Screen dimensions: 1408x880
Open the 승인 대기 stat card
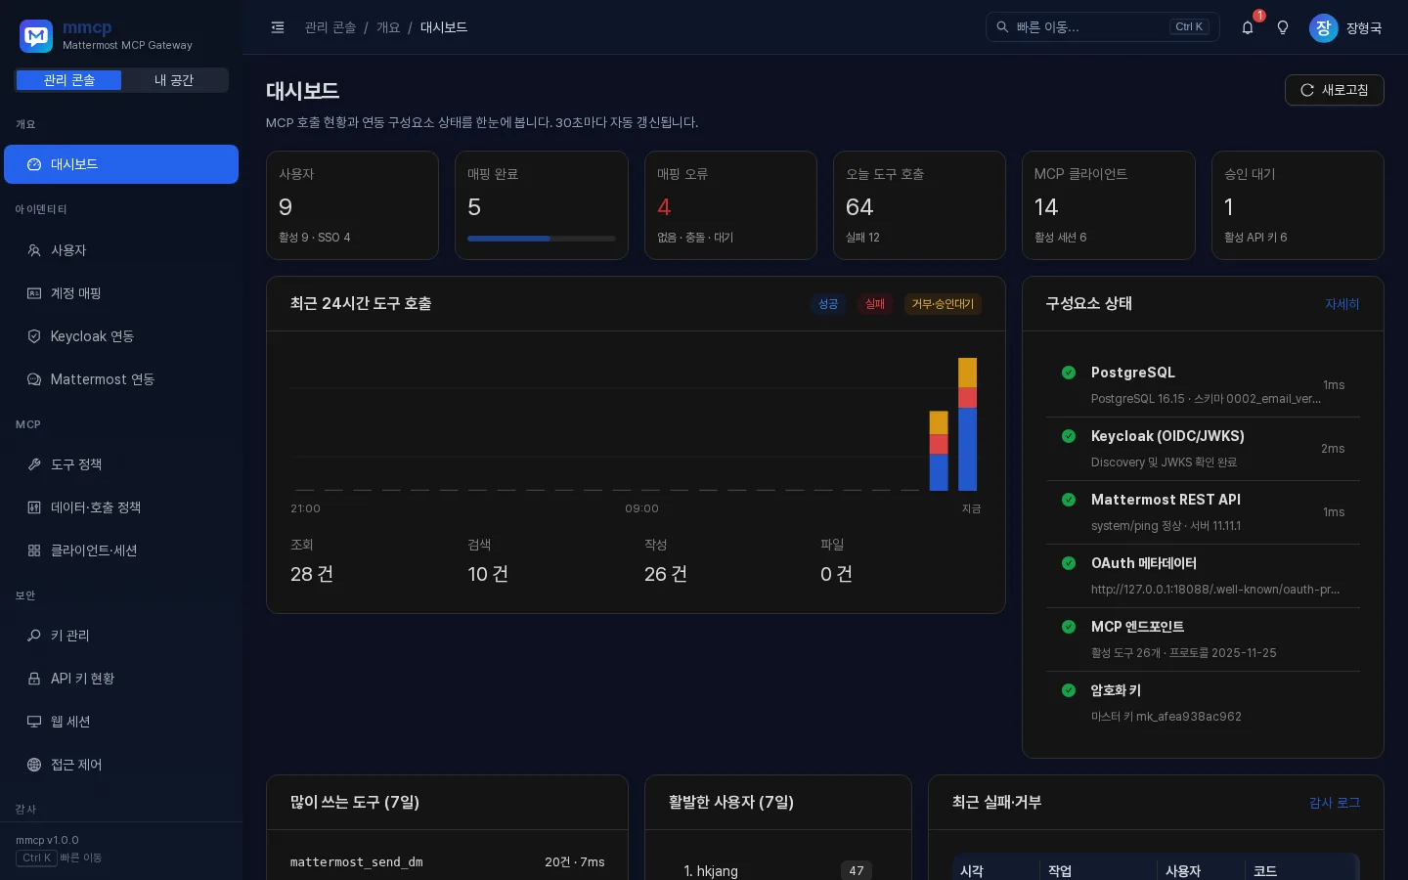click(x=1298, y=205)
